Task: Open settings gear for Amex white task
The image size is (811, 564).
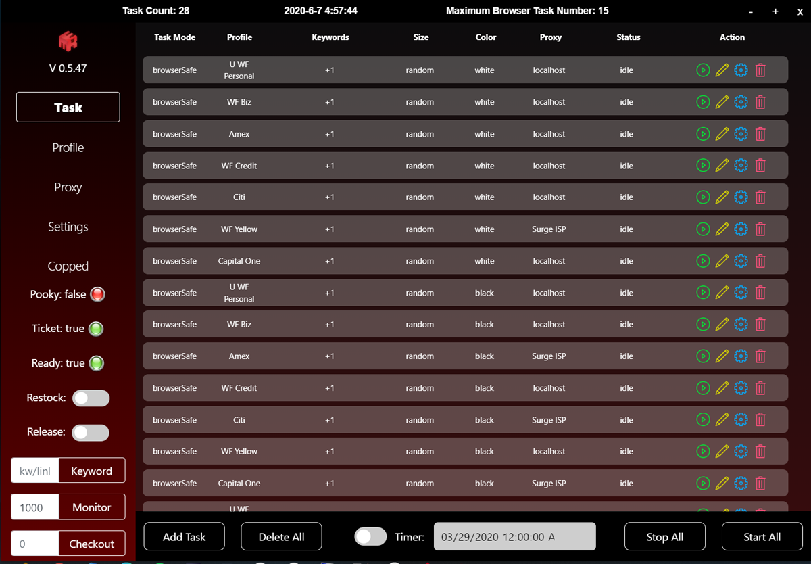Action: coord(741,134)
